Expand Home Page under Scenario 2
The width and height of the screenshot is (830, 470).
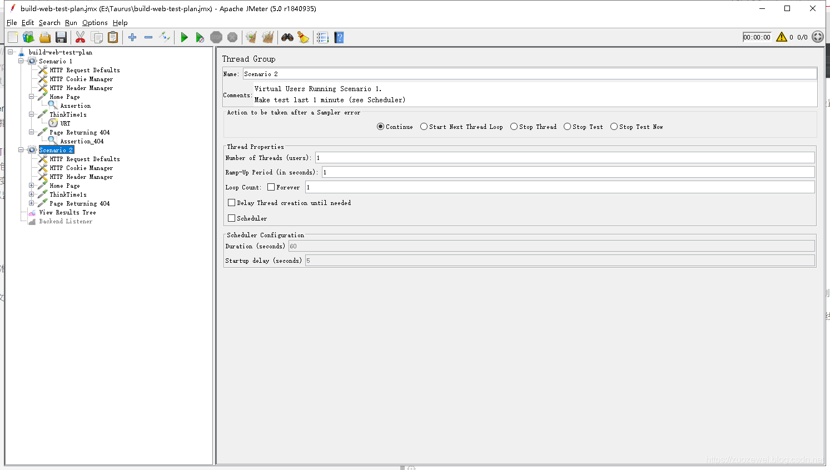pos(31,186)
